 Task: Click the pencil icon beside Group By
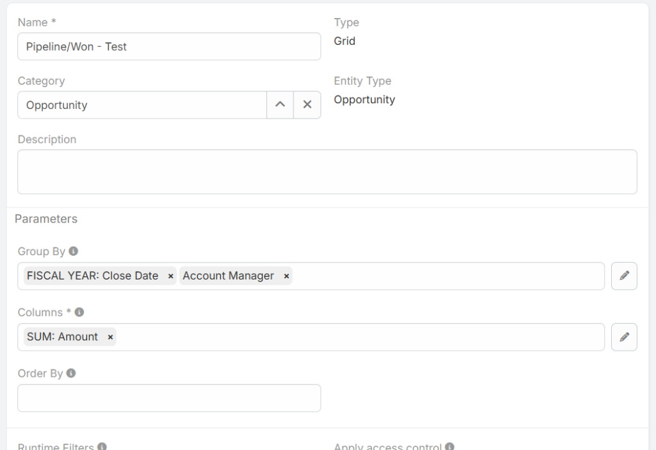(x=624, y=276)
